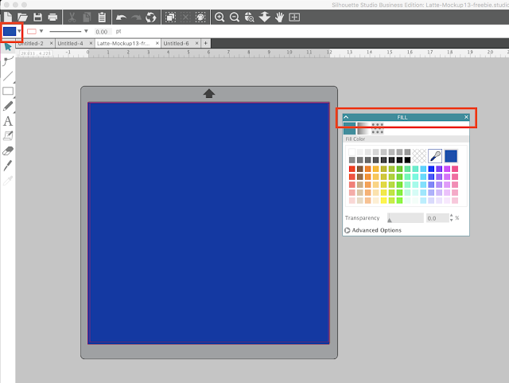The height and width of the screenshot is (383, 509).
Task: Cut selection with scissors icon
Action: point(72,17)
